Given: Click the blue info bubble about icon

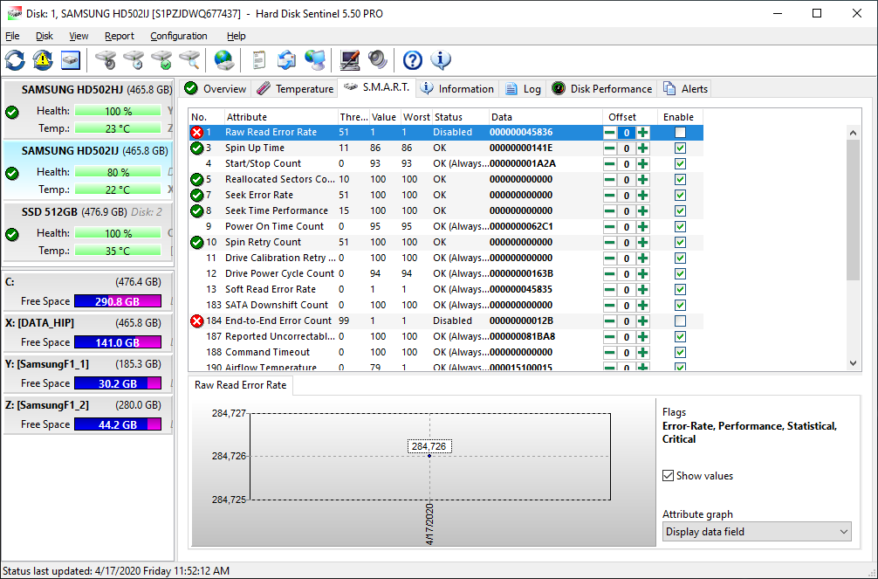Looking at the screenshot, I should 441,60.
